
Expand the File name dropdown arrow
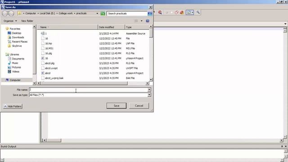point(149,90)
